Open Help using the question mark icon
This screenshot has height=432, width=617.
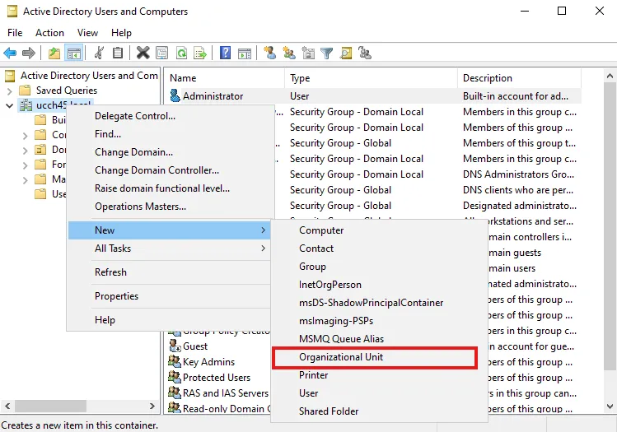(225, 53)
